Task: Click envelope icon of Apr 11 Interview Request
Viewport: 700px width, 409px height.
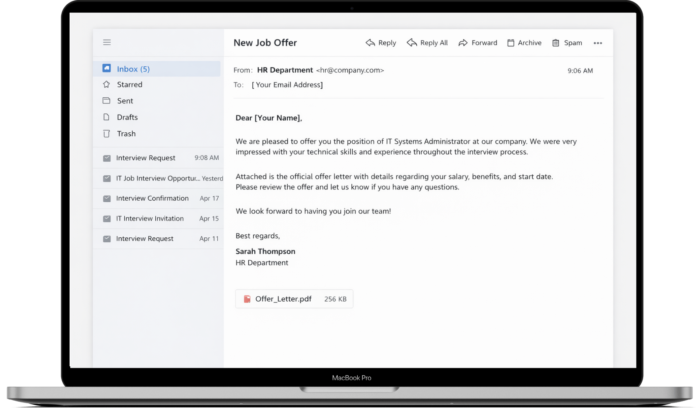Action: pos(106,238)
